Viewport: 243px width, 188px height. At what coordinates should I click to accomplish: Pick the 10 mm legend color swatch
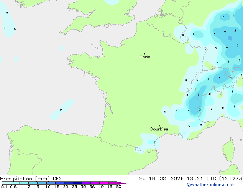[x=51, y=183]
